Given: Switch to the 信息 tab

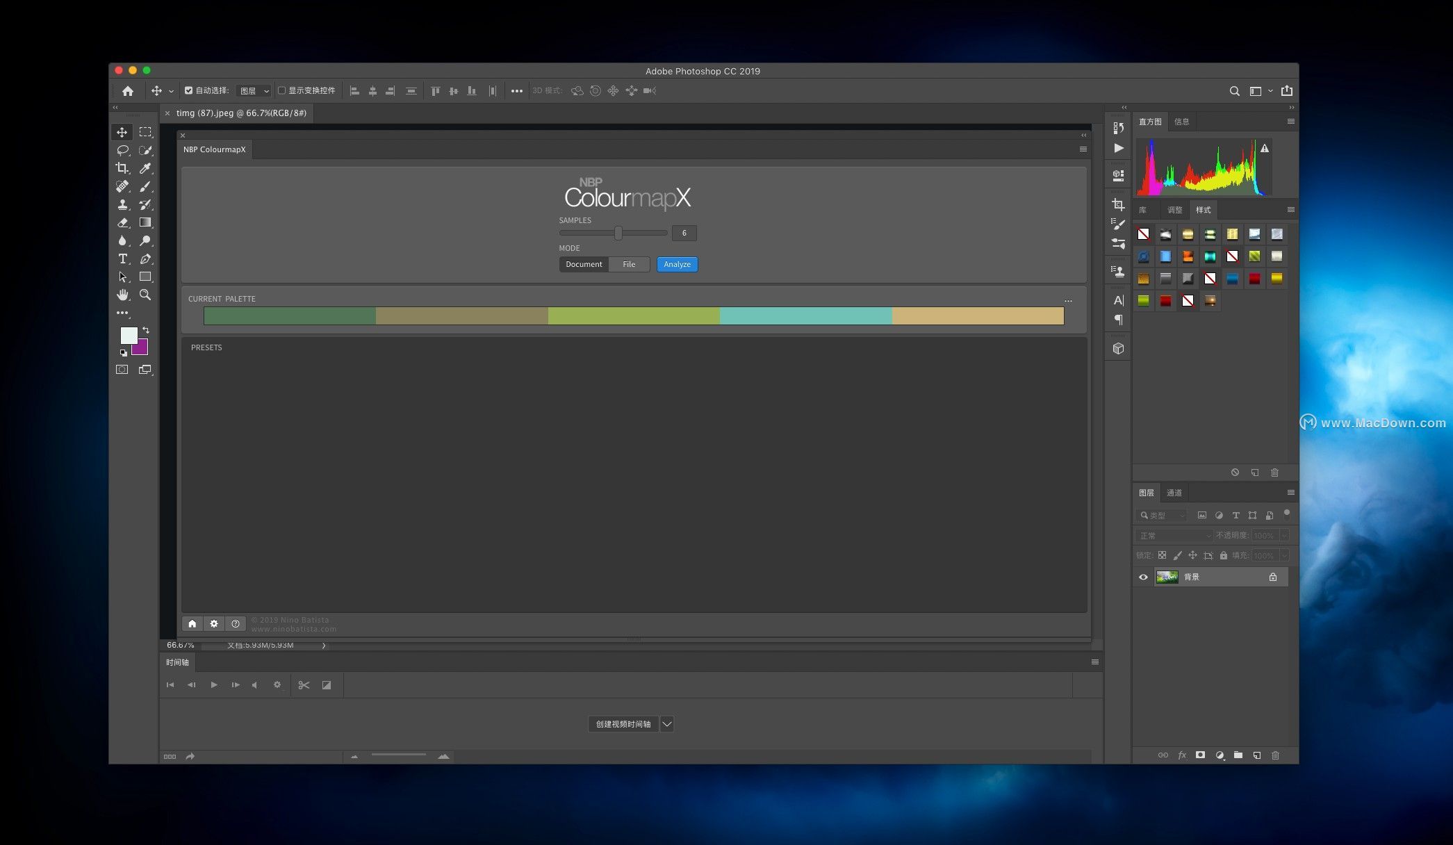Looking at the screenshot, I should coord(1181,122).
